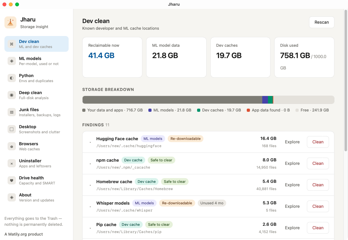
Task: Click the Rescan button
Action: click(x=322, y=22)
